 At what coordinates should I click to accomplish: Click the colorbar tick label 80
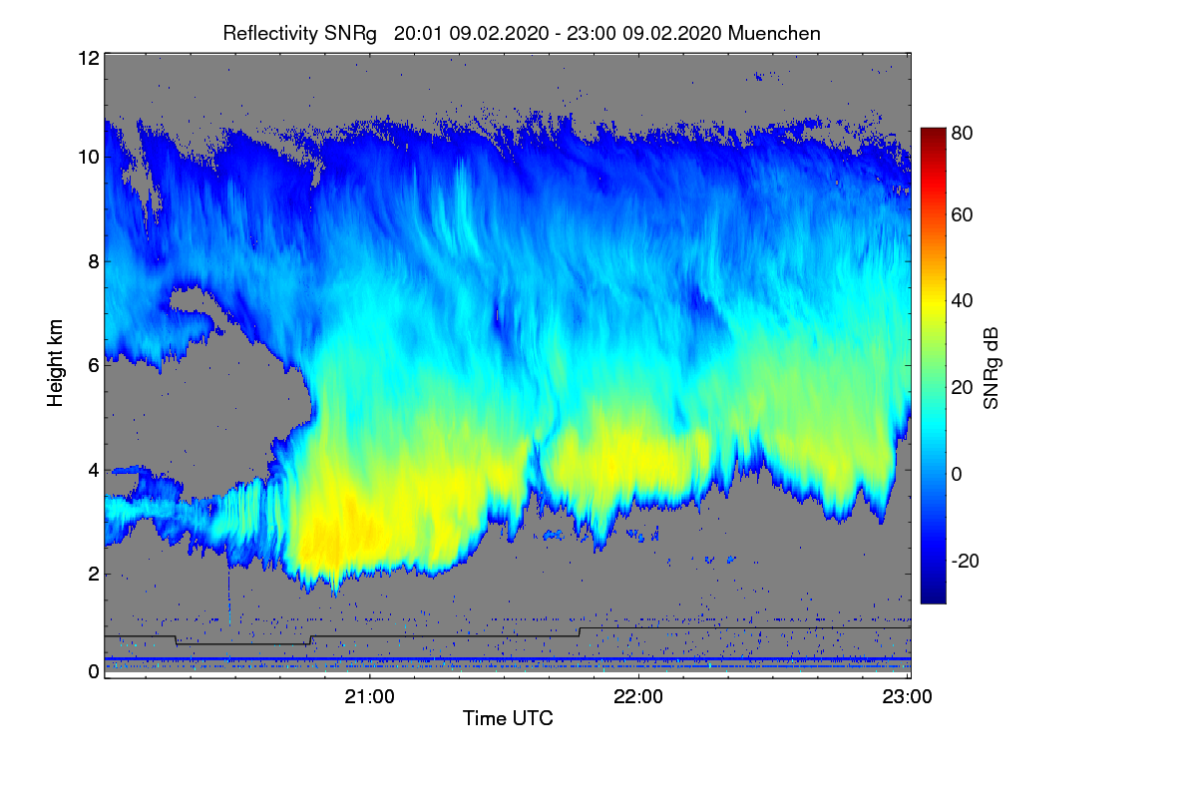pyautogui.click(x=963, y=131)
